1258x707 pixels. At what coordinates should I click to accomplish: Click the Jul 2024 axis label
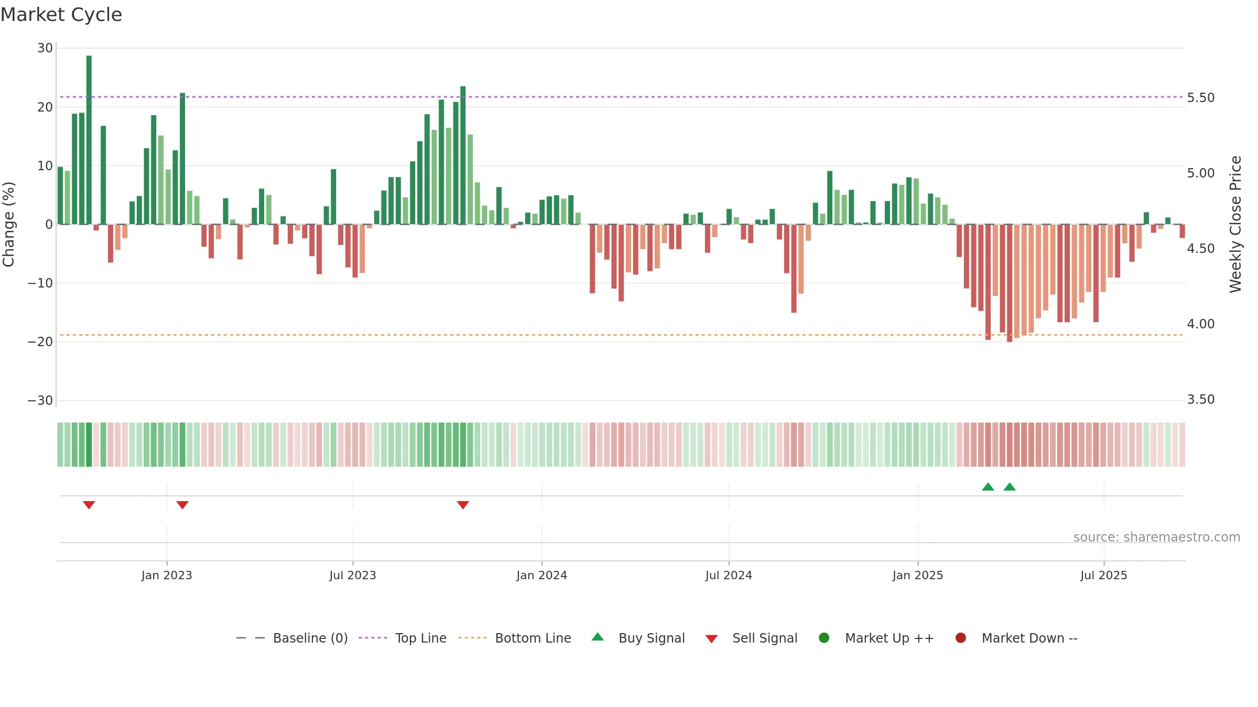(x=729, y=575)
